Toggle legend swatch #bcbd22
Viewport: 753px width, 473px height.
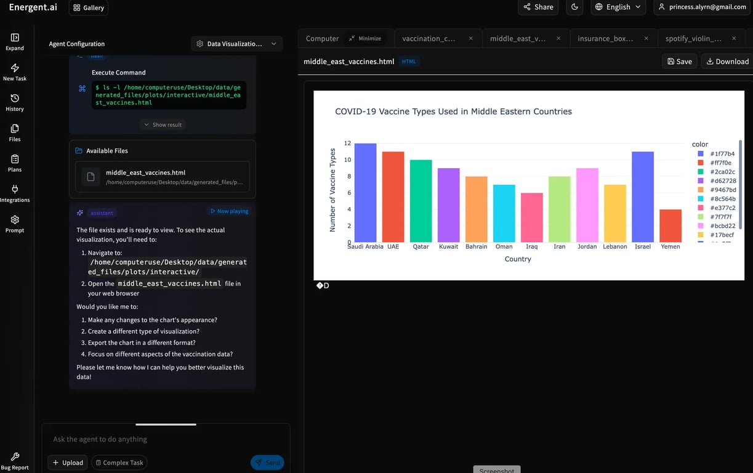pos(701,226)
